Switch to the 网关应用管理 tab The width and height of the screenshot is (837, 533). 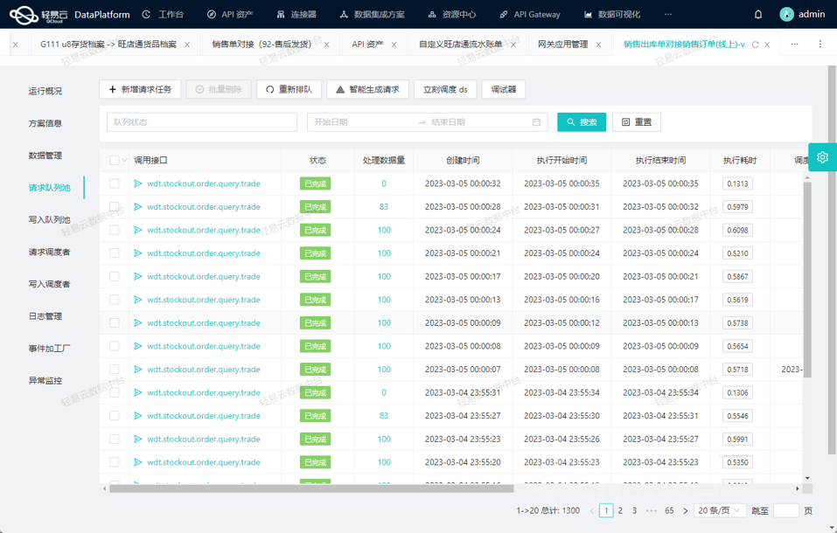click(562, 45)
